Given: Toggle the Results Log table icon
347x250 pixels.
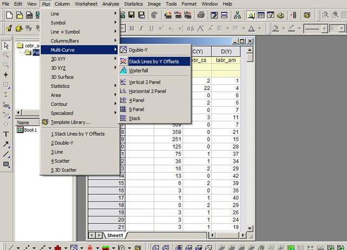Looking at the screenshot, I should click(x=261, y=15).
